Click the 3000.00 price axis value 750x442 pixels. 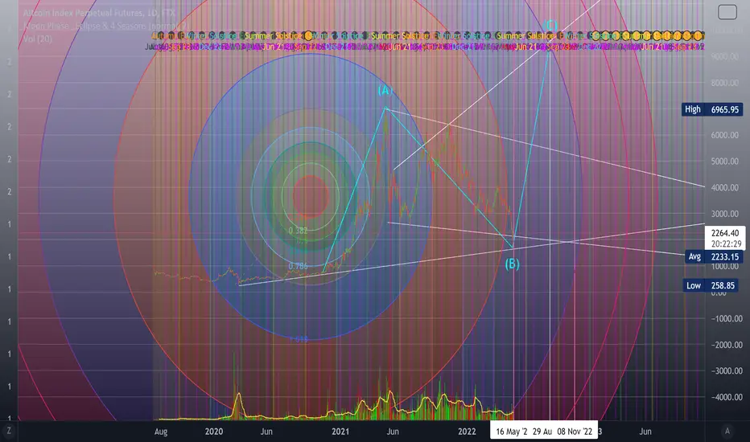click(724, 214)
